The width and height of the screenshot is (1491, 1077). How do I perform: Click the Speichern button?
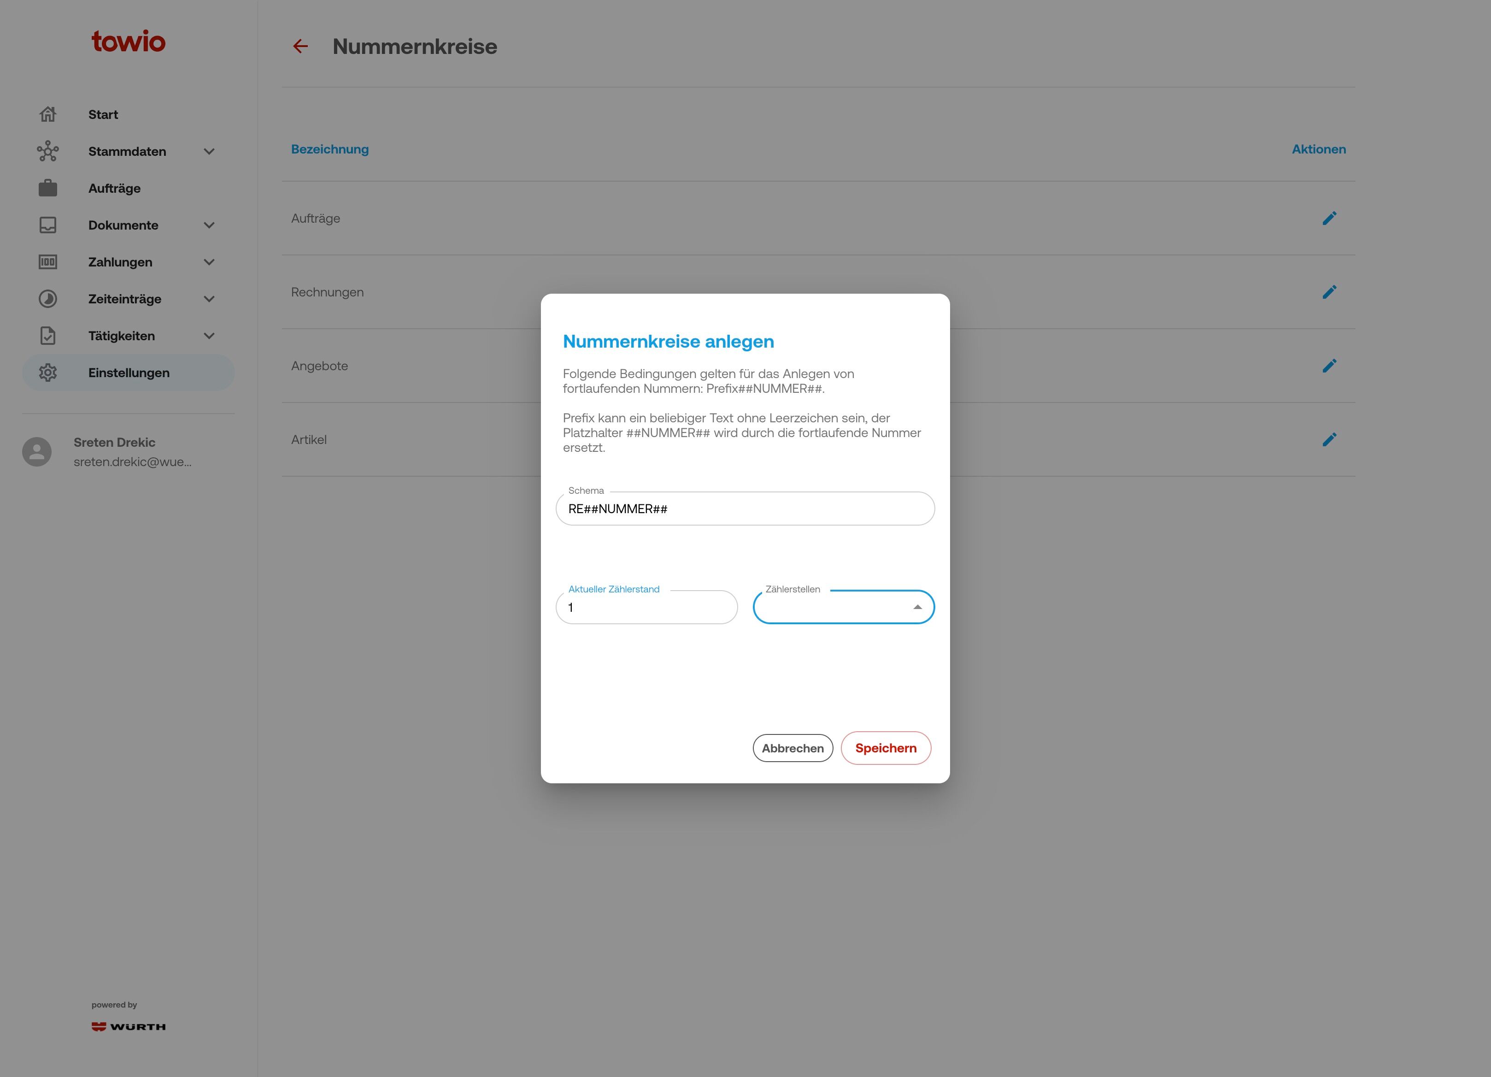pyautogui.click(x=886, y=748)
